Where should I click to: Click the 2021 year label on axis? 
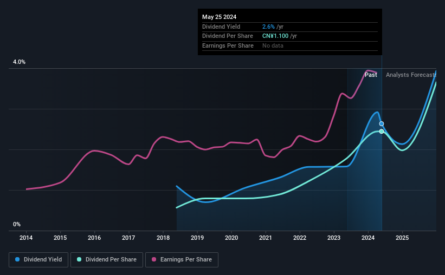click(266, 238)
